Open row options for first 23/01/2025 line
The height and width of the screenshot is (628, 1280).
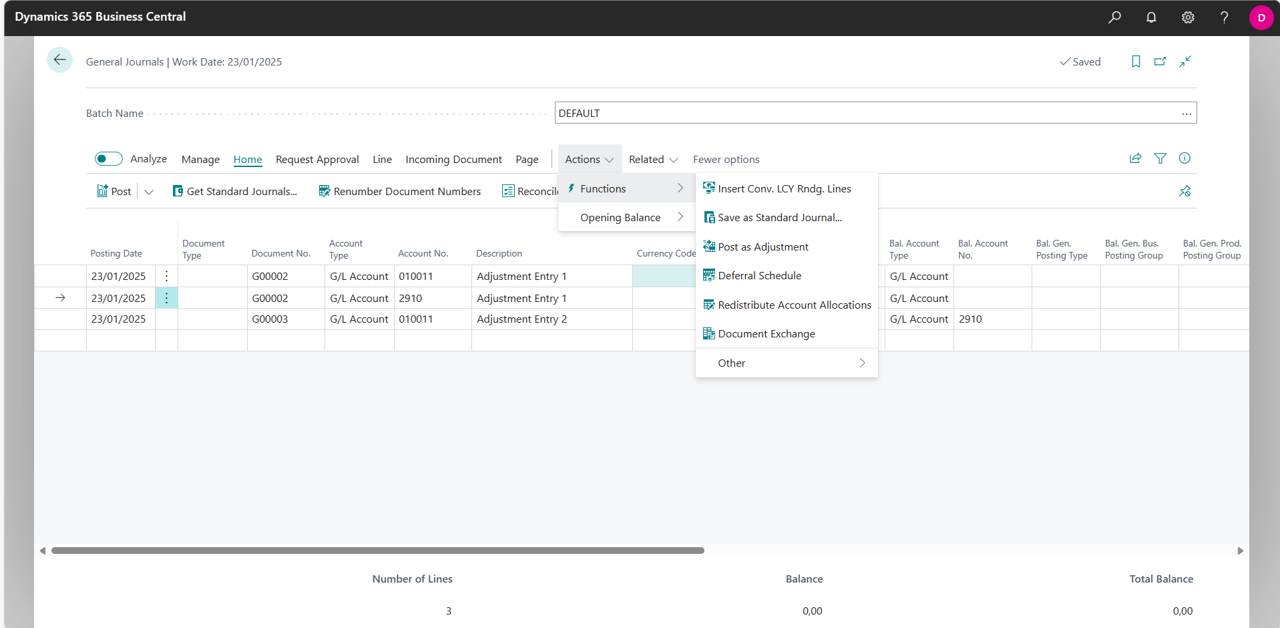[166, 276]
